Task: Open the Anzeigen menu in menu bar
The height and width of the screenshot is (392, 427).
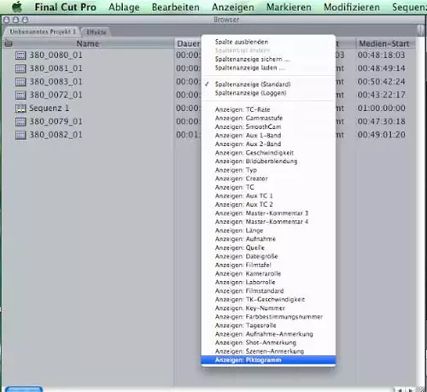Action: 233,7
